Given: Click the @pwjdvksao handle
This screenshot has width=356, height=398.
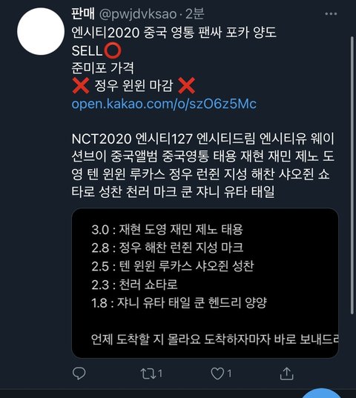Looking at the screenshot, I should (138, 14).
